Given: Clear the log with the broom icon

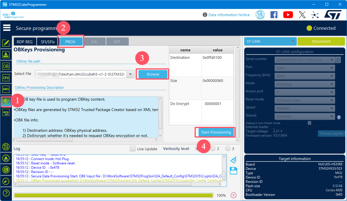Looking at the screenshot, I should [x=234, y=160].
